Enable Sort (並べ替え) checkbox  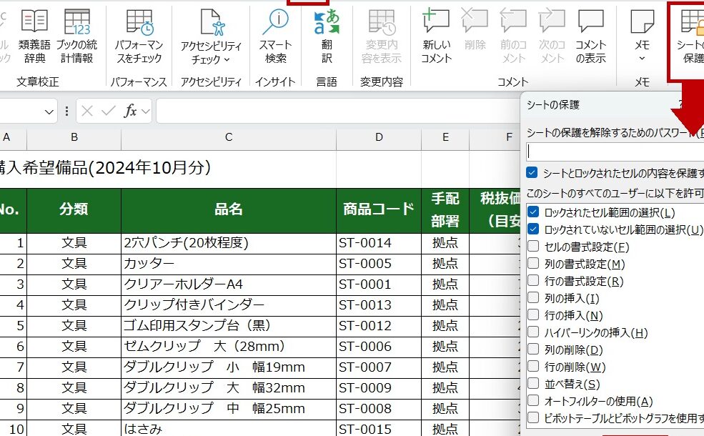click(x=533, y=383)
